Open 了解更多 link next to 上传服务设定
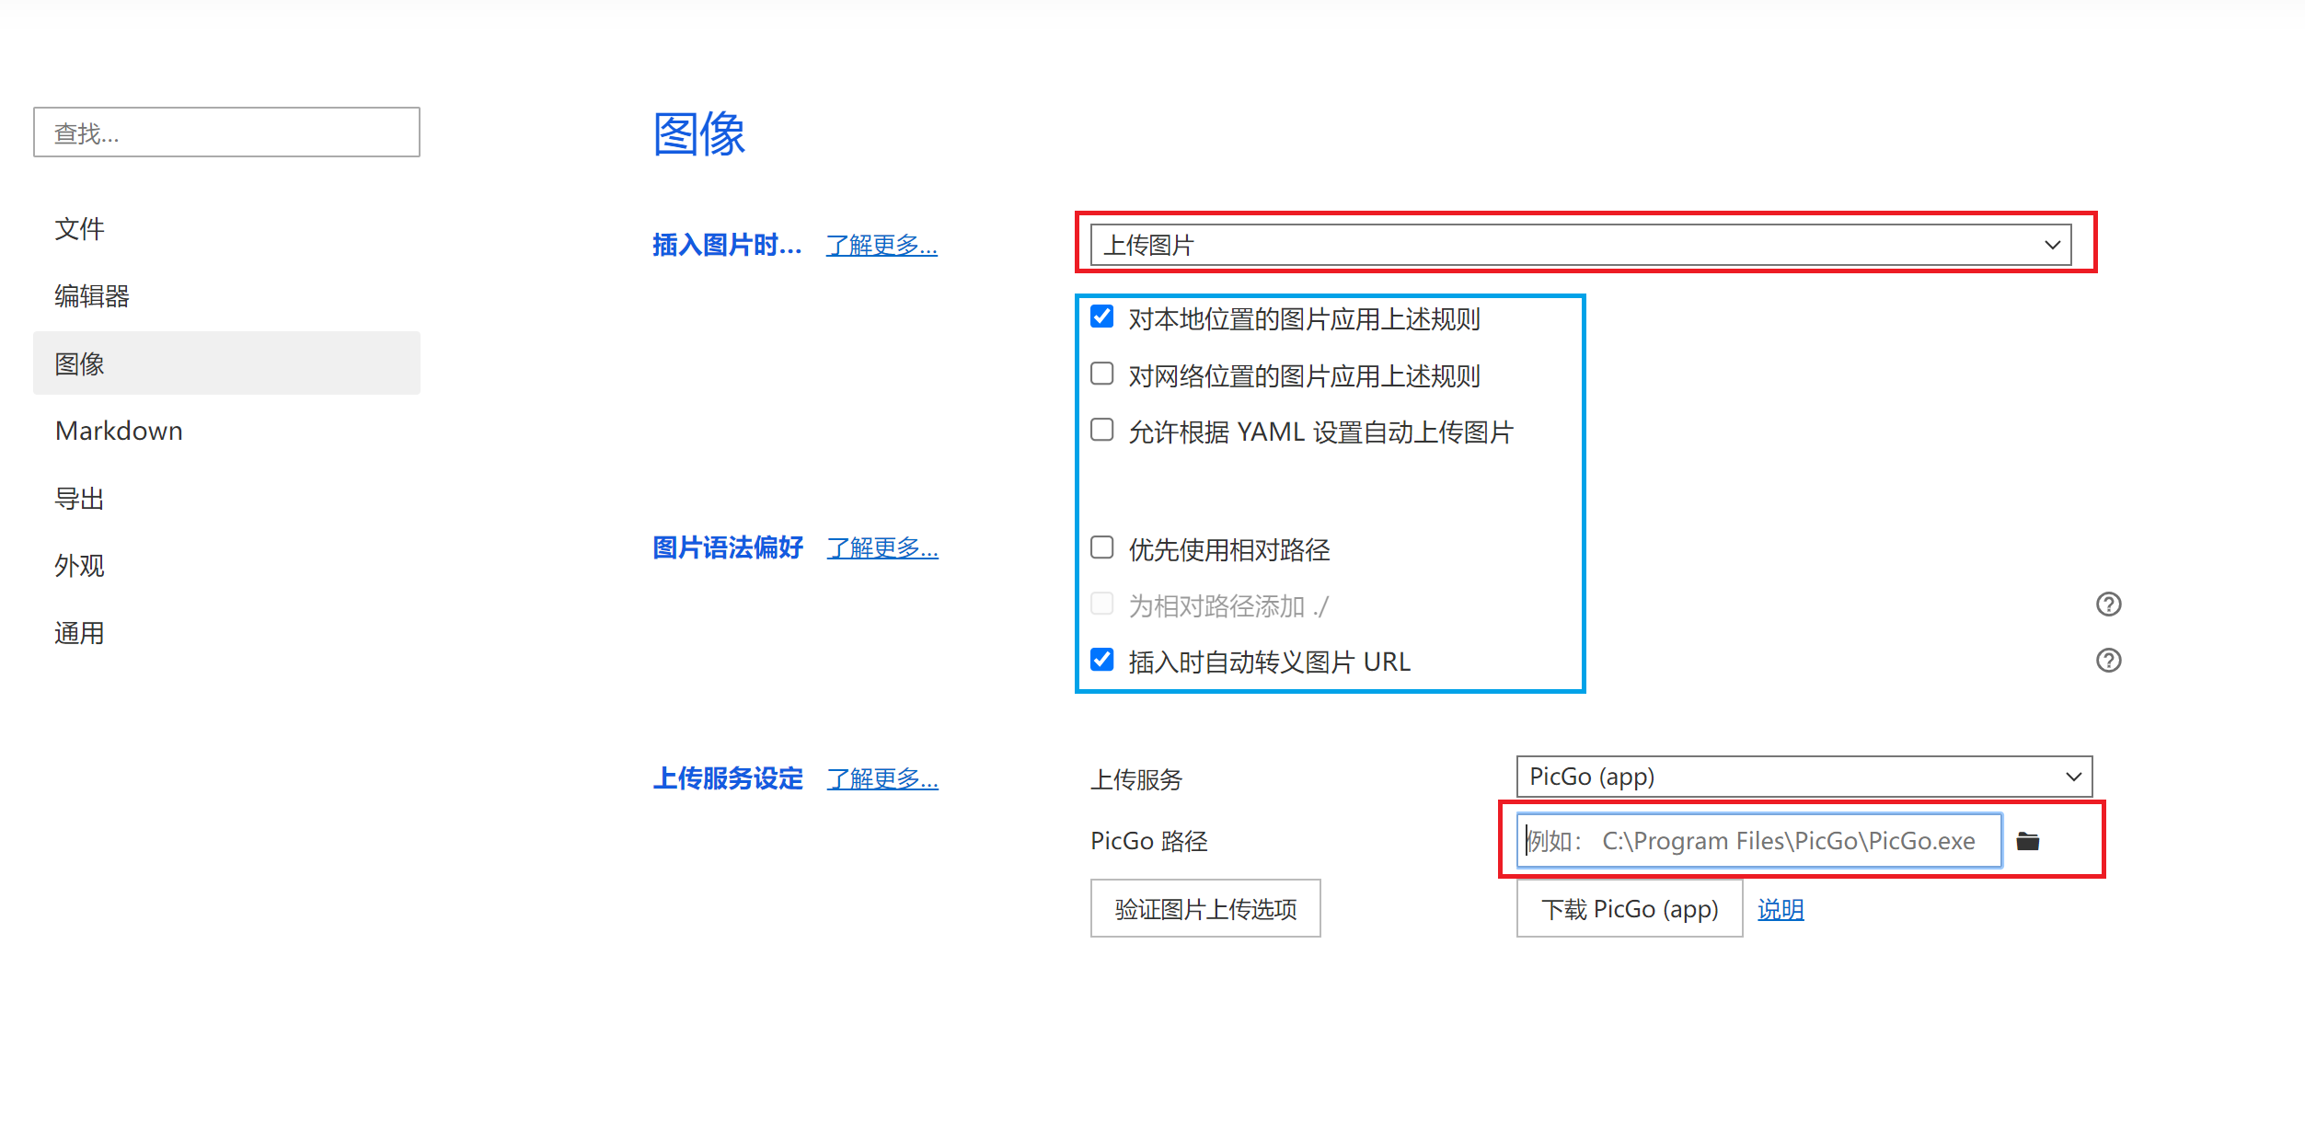Viewport: 2305px width, 1140px height. 882,778
